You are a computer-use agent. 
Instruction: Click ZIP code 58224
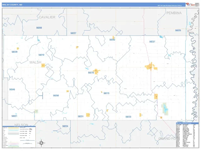(65, 126)
